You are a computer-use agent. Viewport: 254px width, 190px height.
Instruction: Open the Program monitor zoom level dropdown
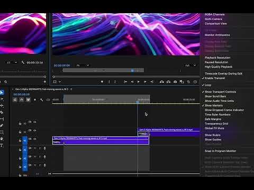[x=83, y=65]
